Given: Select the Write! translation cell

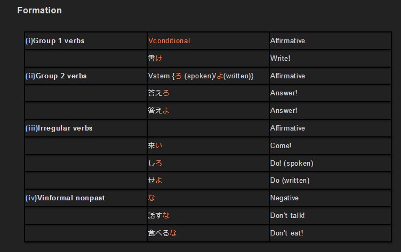Looking at the screenshot, I should pyautogui.click(x=330, y=58).
